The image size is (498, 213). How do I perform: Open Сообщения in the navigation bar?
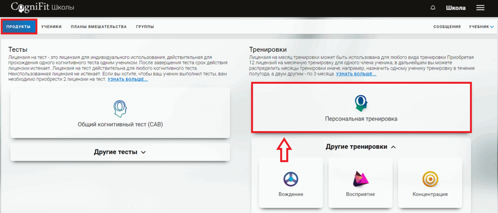(447, 27)
